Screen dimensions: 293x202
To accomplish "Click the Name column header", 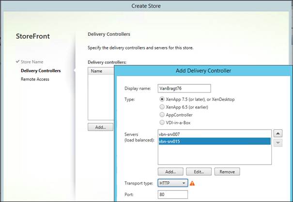I will coord(101,71).
